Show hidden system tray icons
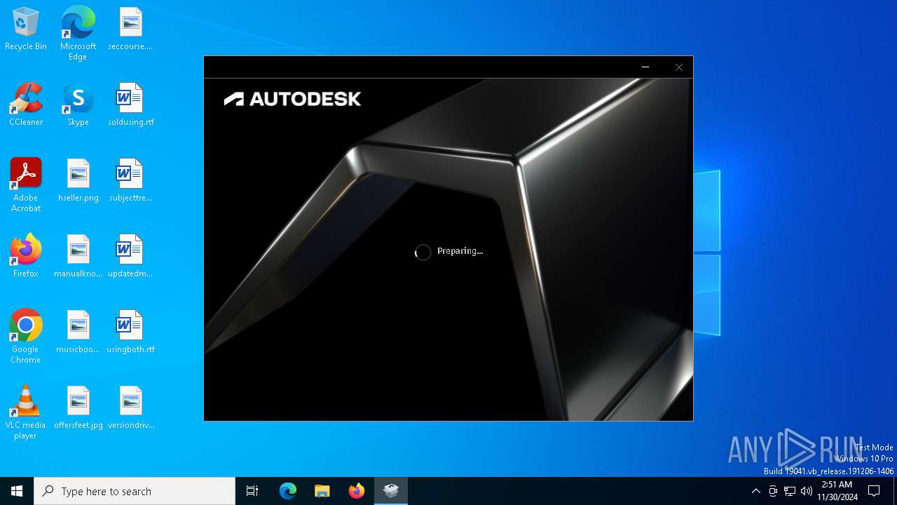The width and height of the screenshot is (897, 505). (x=755, y=491)
